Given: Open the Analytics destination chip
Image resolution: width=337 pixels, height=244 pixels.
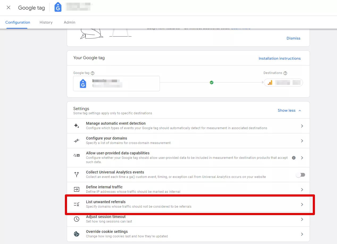Looking at the screenshot, I should pyautogui.click(x=283, y=82).
